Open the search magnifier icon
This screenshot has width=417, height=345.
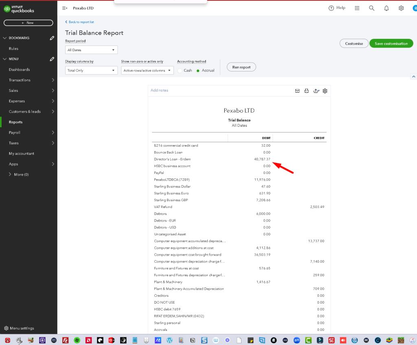pyautogui.click(x=371, y=8)
